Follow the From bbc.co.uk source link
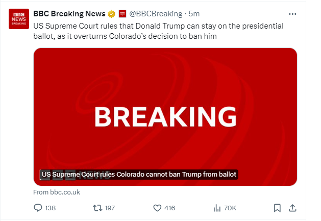Image resolution: width=321 pixels, height=221 pixels. [57, 192]
